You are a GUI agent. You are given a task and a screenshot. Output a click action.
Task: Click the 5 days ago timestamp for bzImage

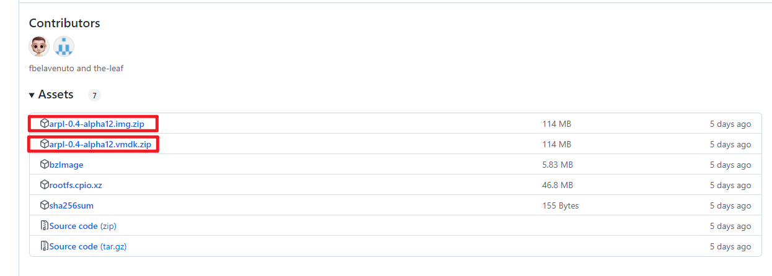[730, 165]
